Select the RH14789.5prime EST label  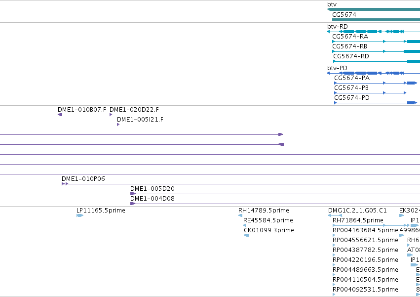pyautogui.click(x=264, y=211)
